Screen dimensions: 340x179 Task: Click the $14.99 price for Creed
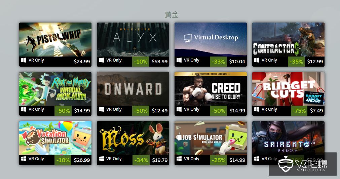(x=237, y=111)
